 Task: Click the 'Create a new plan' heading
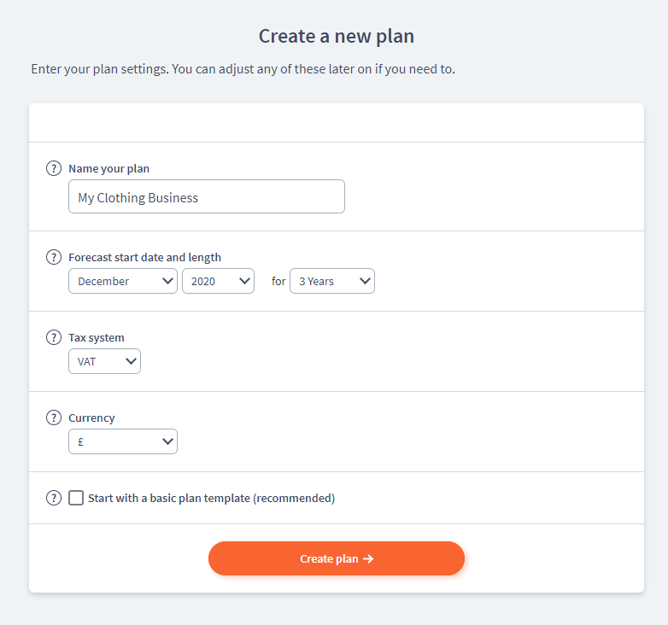pyautogui.click(x=337, y=36)
